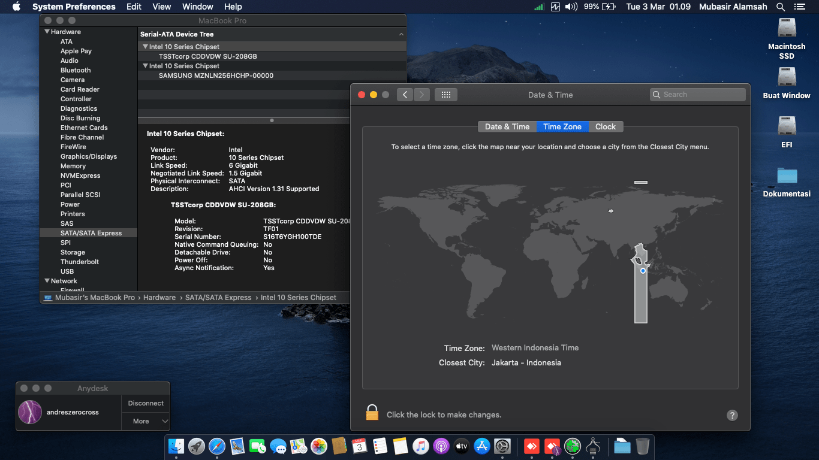The width and height of the screenshot is (819, 460).
Task: Open Maps from the dock
Action: coord(299,446)
